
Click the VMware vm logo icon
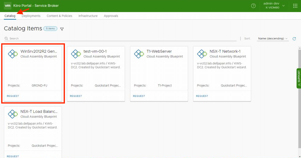pos(8,6)
